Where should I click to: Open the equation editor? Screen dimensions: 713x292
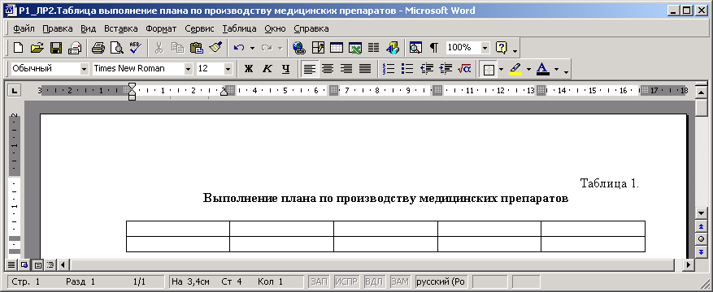click(x=464, y=68)
